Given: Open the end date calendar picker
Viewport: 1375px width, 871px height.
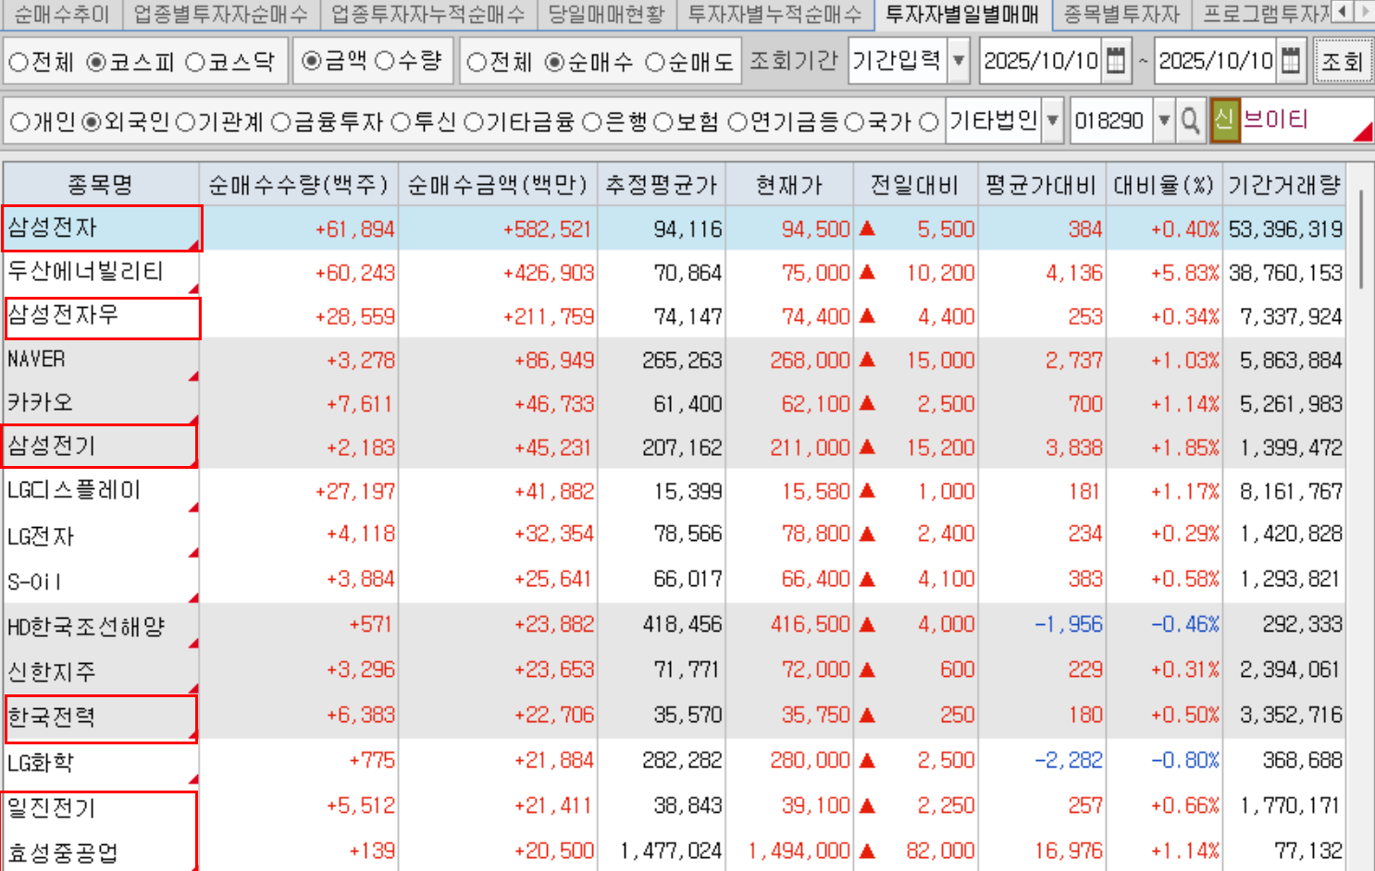Looking at the screenshot, I should pos(1291,61).
